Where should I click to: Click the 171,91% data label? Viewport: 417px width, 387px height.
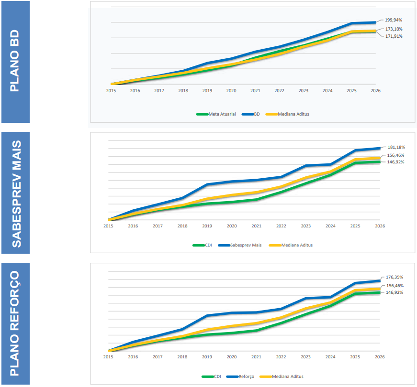394,36
